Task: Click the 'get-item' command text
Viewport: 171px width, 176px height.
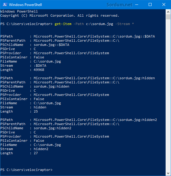Action: 63,24
